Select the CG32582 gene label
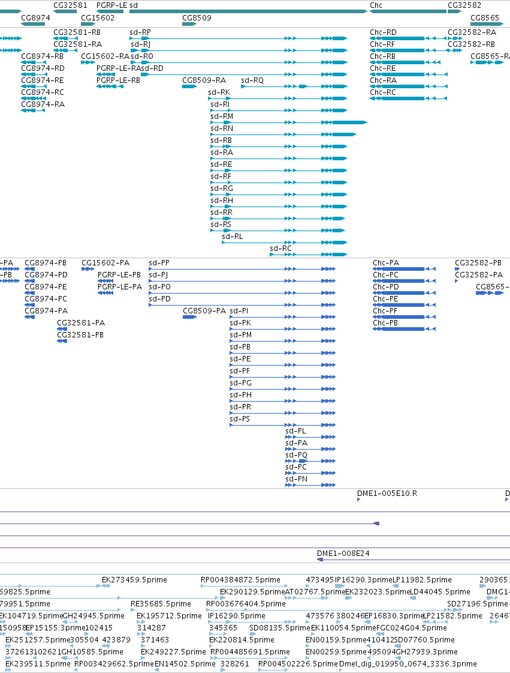510x673 pixels. tap(464, 5)
